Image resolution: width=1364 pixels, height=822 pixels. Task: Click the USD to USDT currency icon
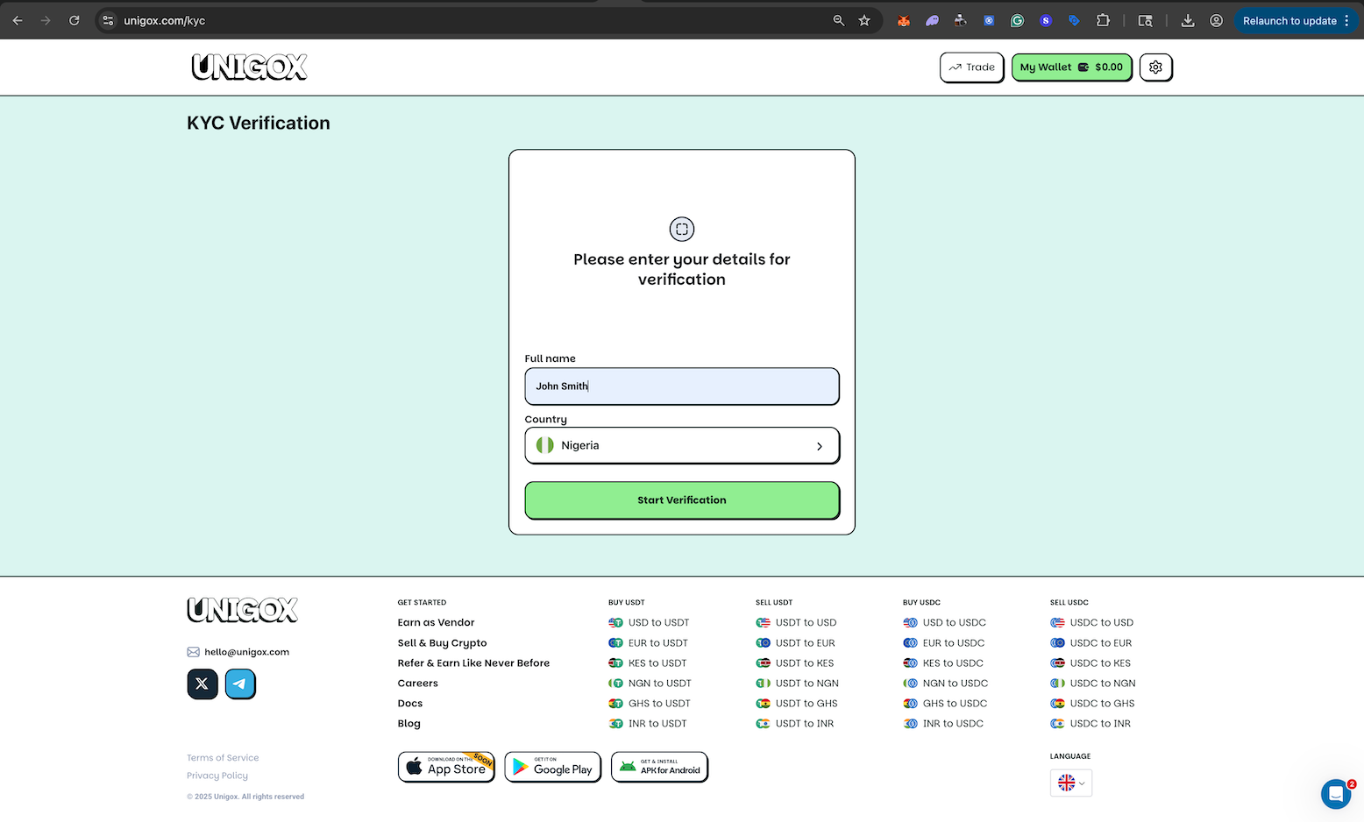click(615, 622)
